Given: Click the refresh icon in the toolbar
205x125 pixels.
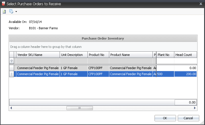Looking at the screenshot, I should coord(4,11).
